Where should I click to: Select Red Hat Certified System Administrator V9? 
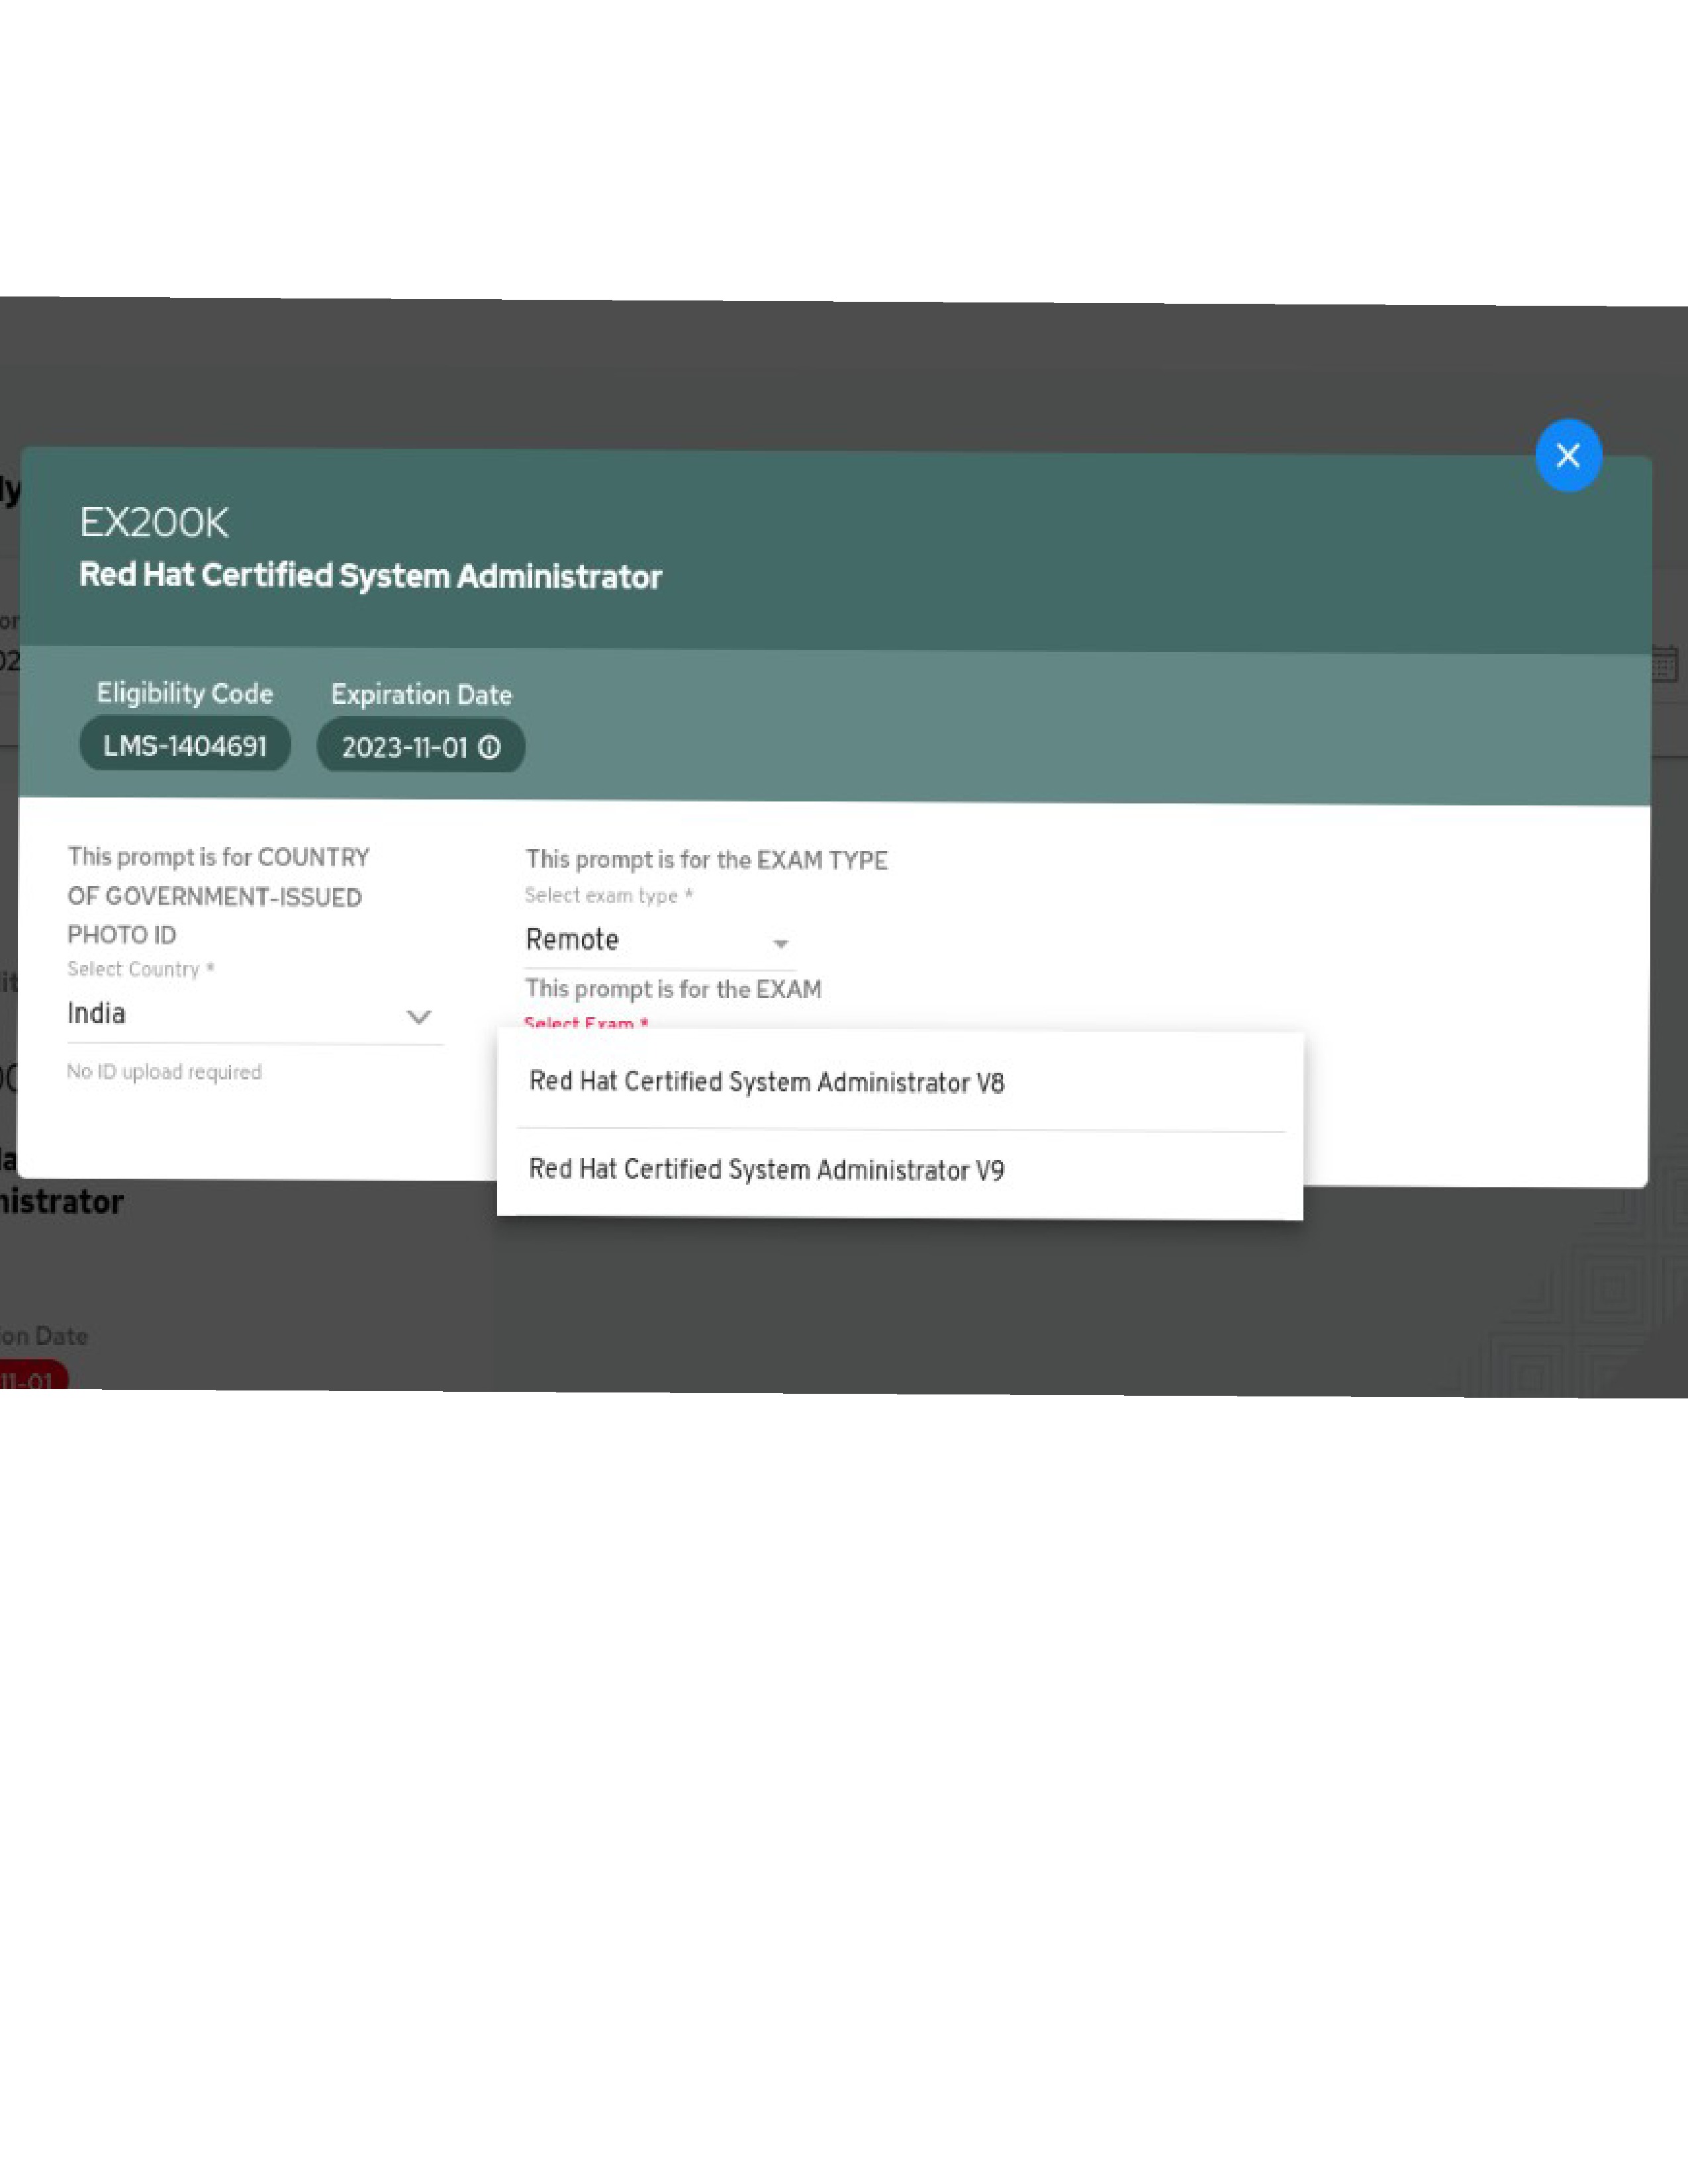[767, 1168]
